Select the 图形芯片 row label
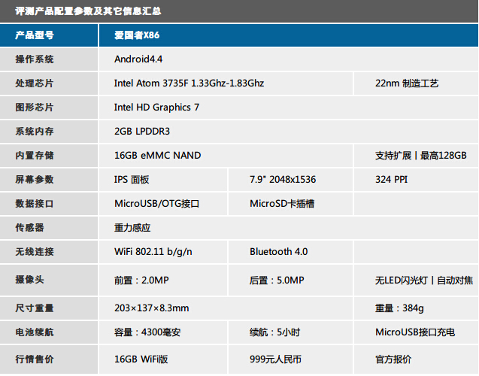Viewport: 479px width, 376px height. click(35, 108)
